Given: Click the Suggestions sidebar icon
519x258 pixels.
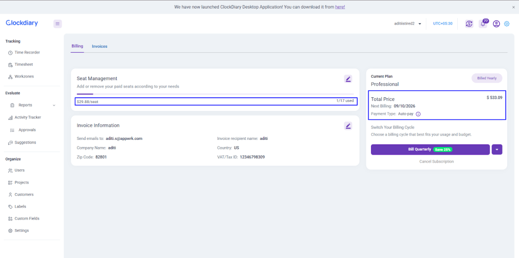Looking at the screenshot, I should click(x=10, y=143).
